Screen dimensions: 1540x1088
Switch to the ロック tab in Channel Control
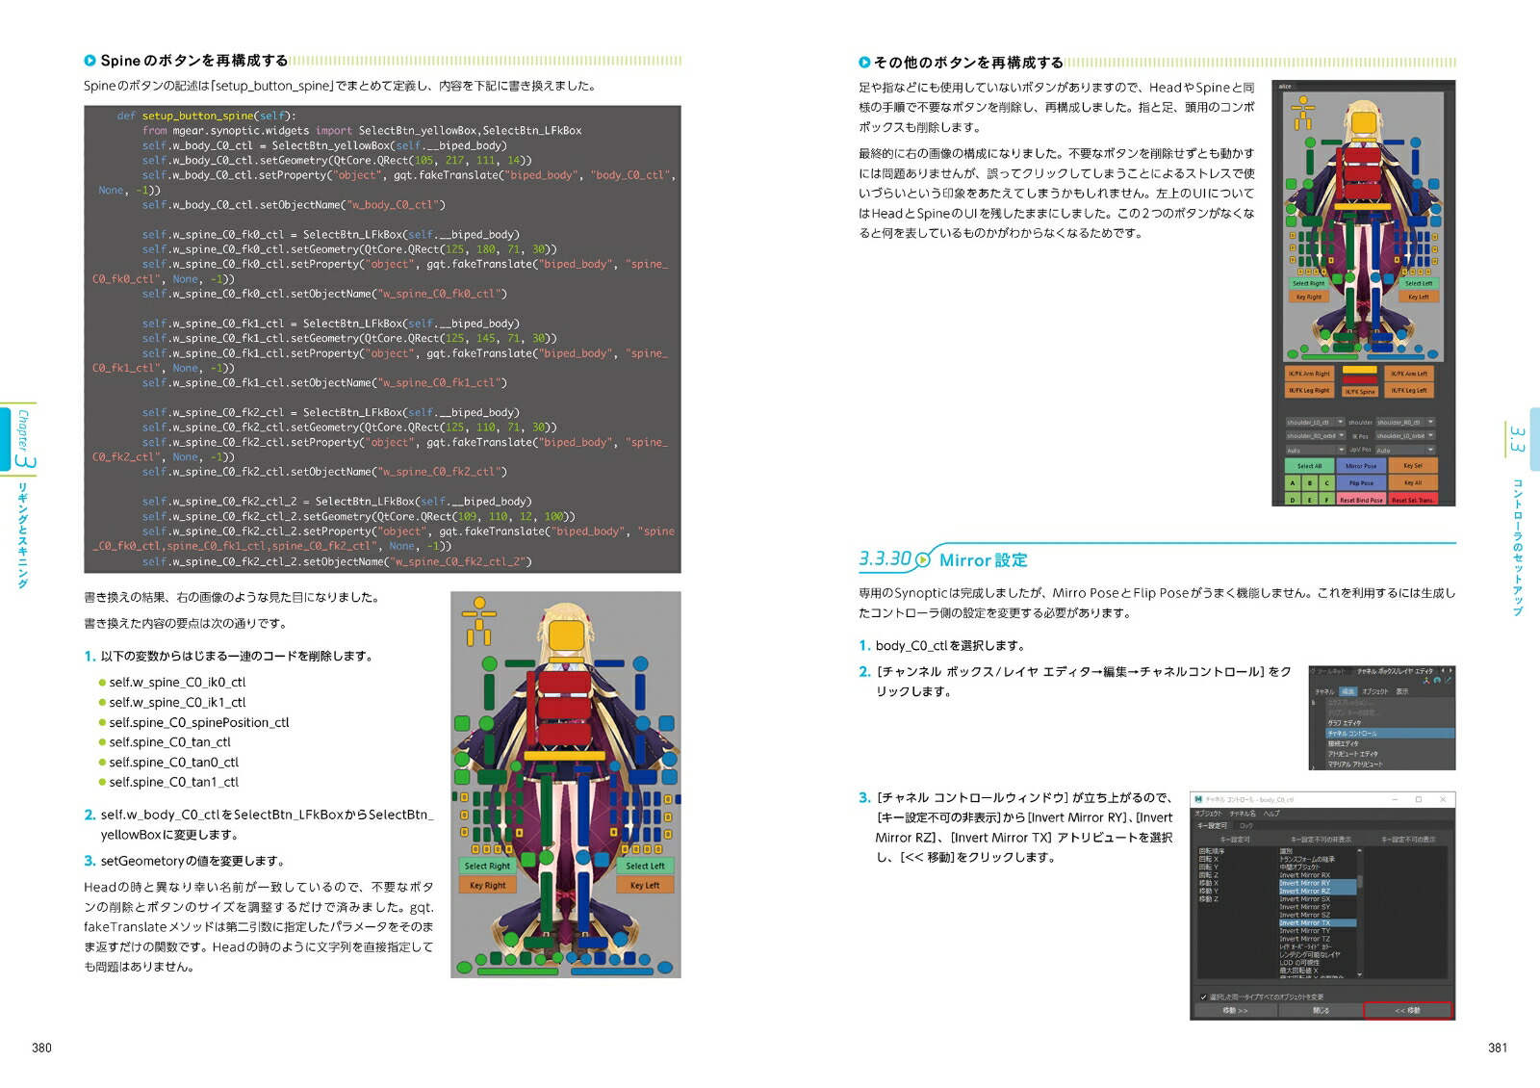point(1245,826)
